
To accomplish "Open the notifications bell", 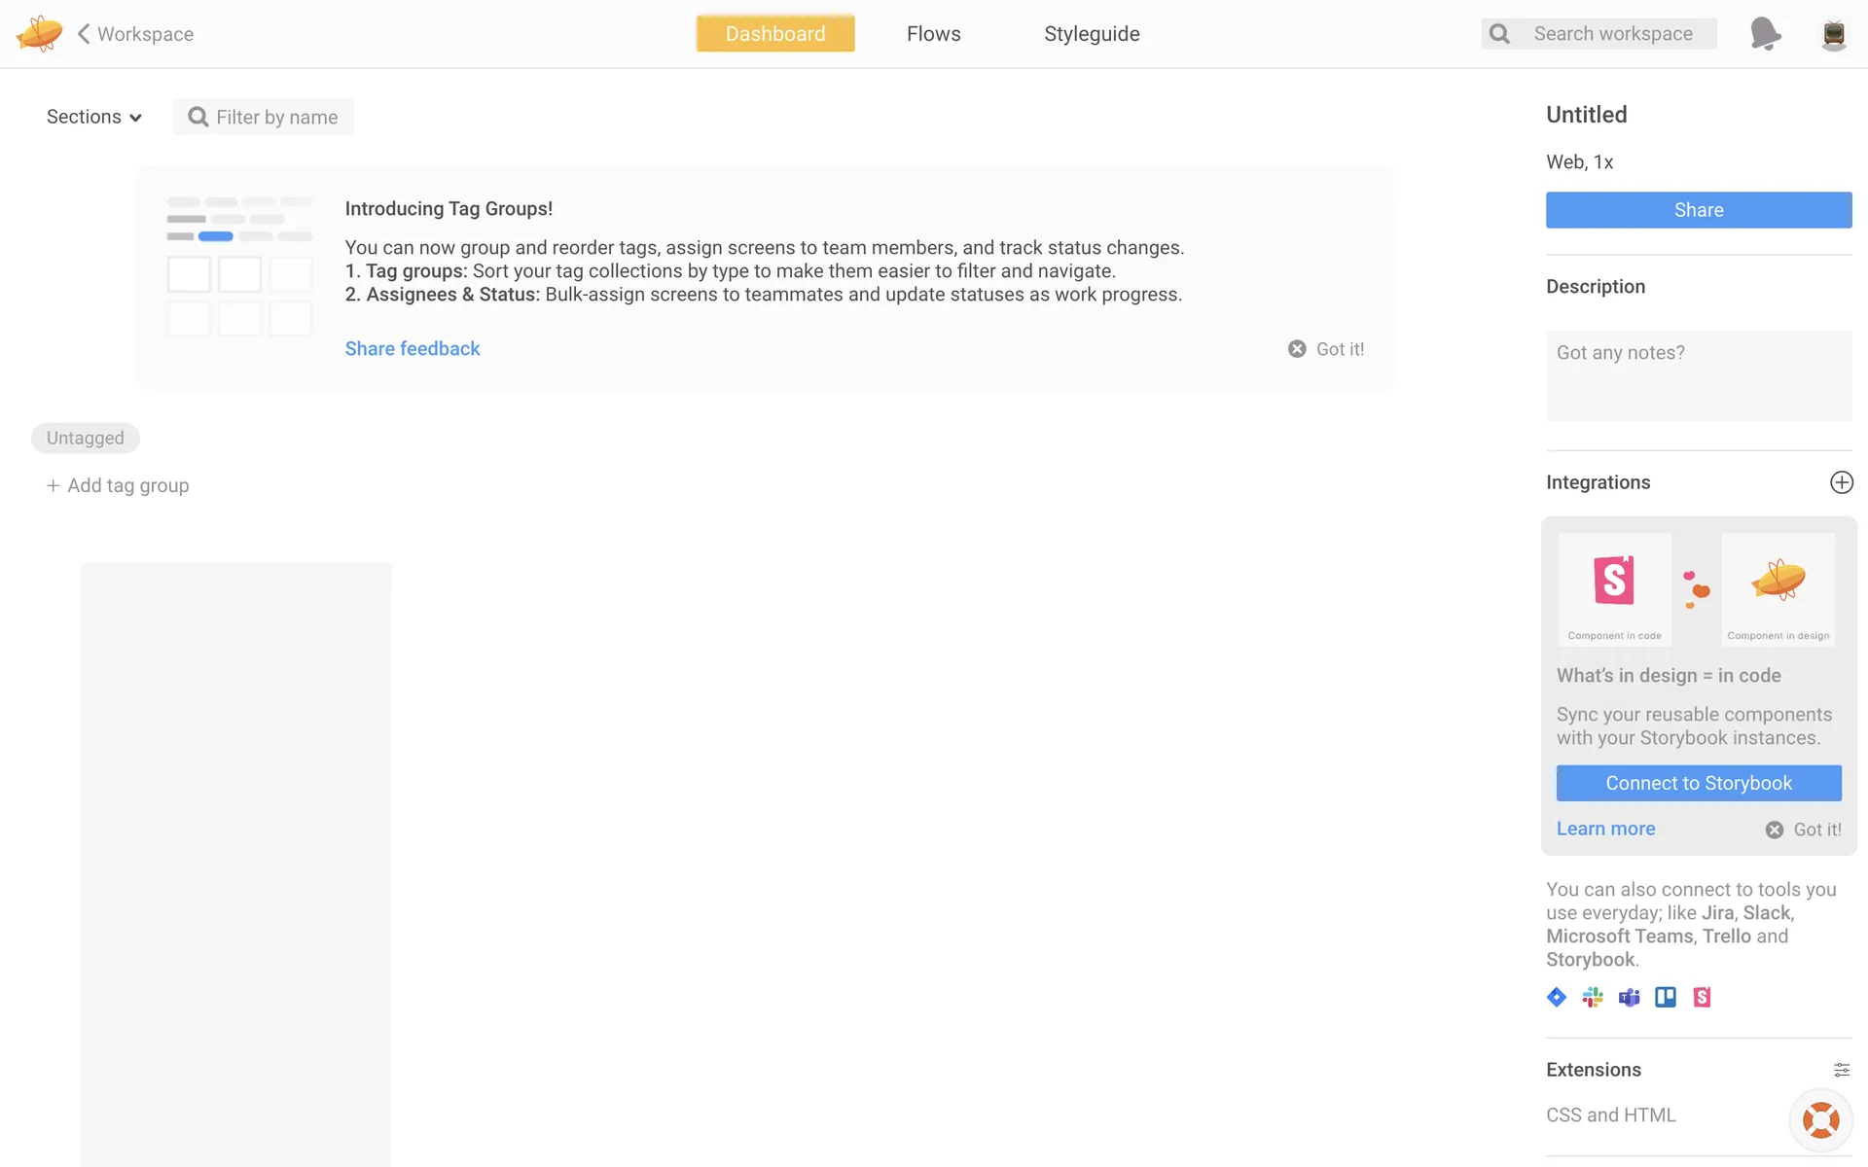I will tap(1765, 33).
